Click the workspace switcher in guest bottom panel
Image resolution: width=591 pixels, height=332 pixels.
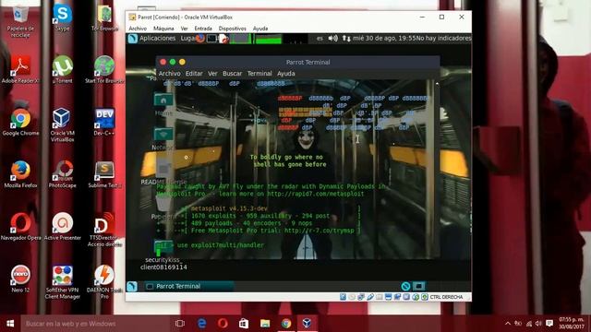pyautogui.click(x=418, y=286)
